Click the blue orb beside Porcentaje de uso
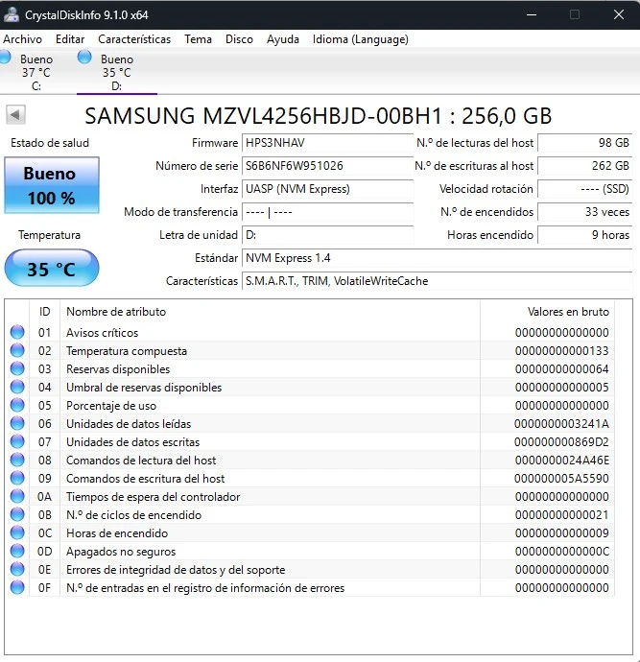 pyautogui.click(x=17, y=406)
